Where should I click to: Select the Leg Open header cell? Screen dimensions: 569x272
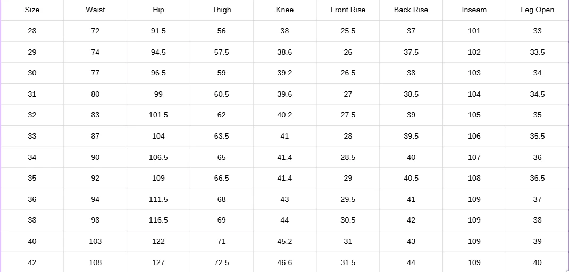[537, 10]
